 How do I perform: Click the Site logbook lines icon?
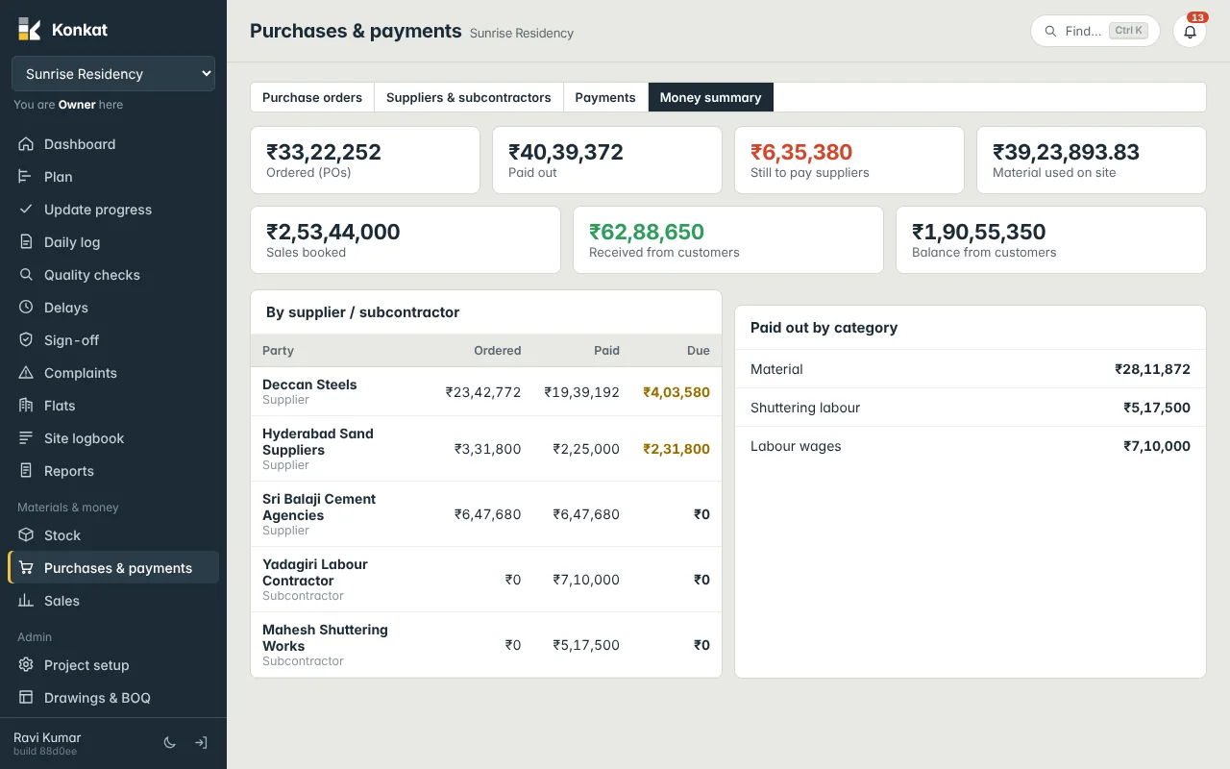pyautogui.click(x=26, y=438)
